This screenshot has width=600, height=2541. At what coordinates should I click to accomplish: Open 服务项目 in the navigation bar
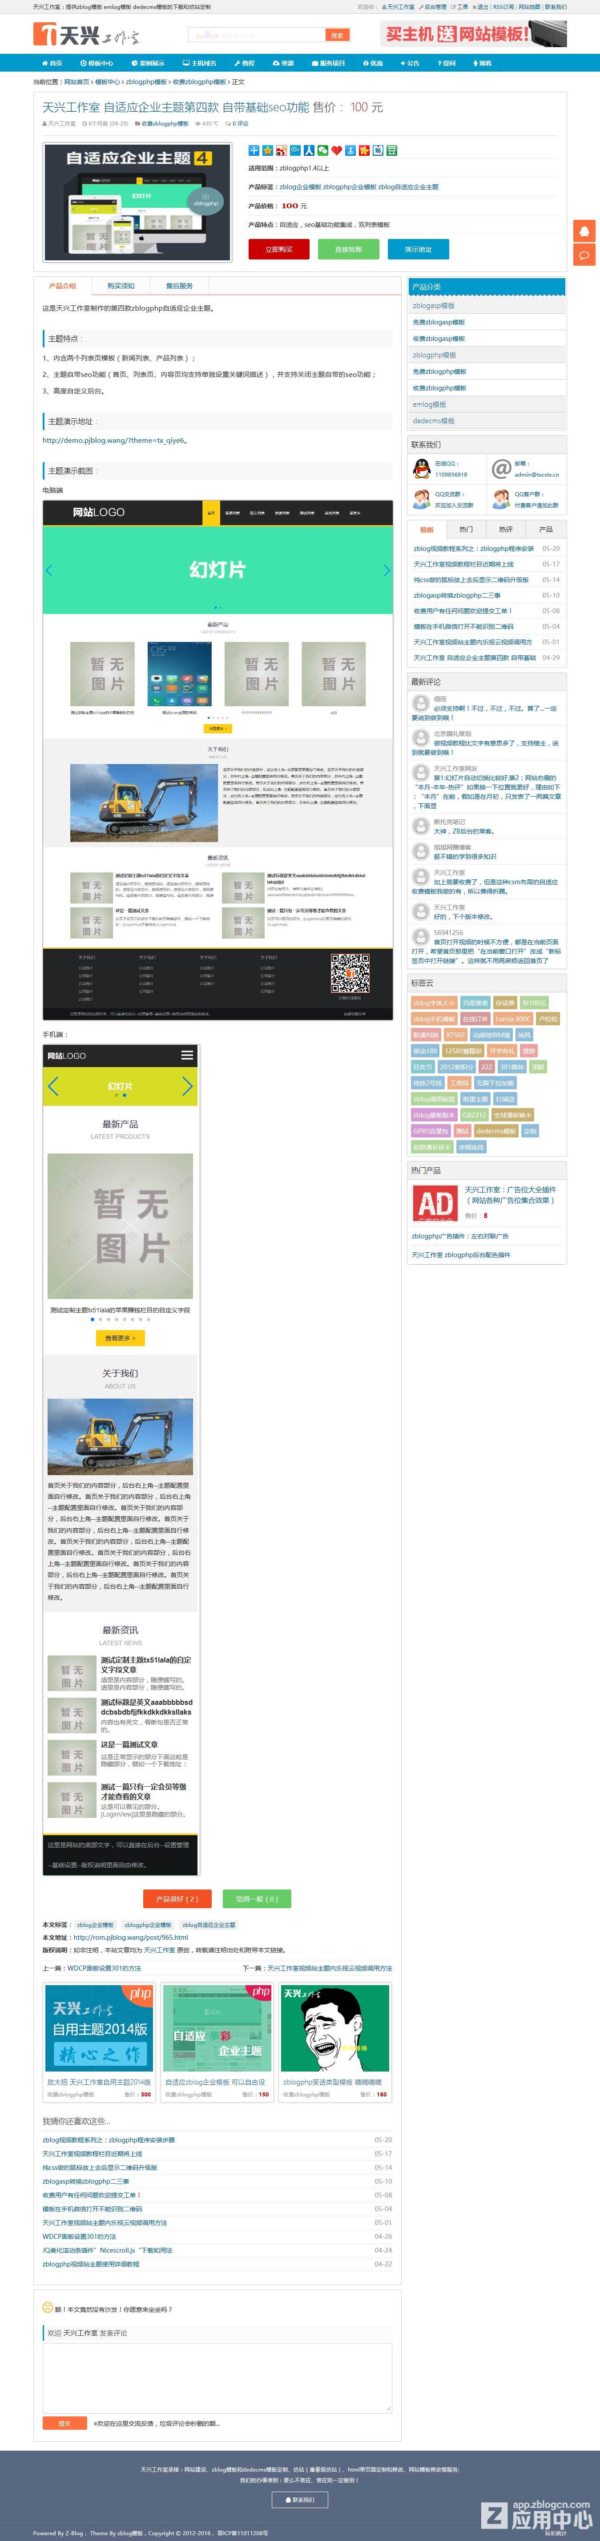(329, 63)
